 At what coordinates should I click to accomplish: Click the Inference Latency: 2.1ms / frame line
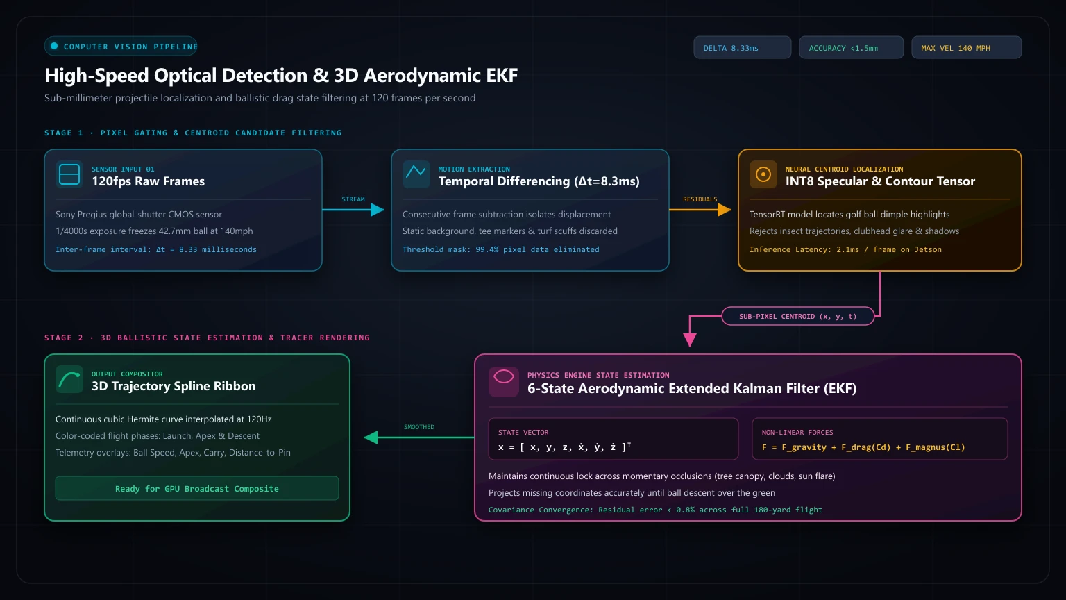[x=845, y=249]
